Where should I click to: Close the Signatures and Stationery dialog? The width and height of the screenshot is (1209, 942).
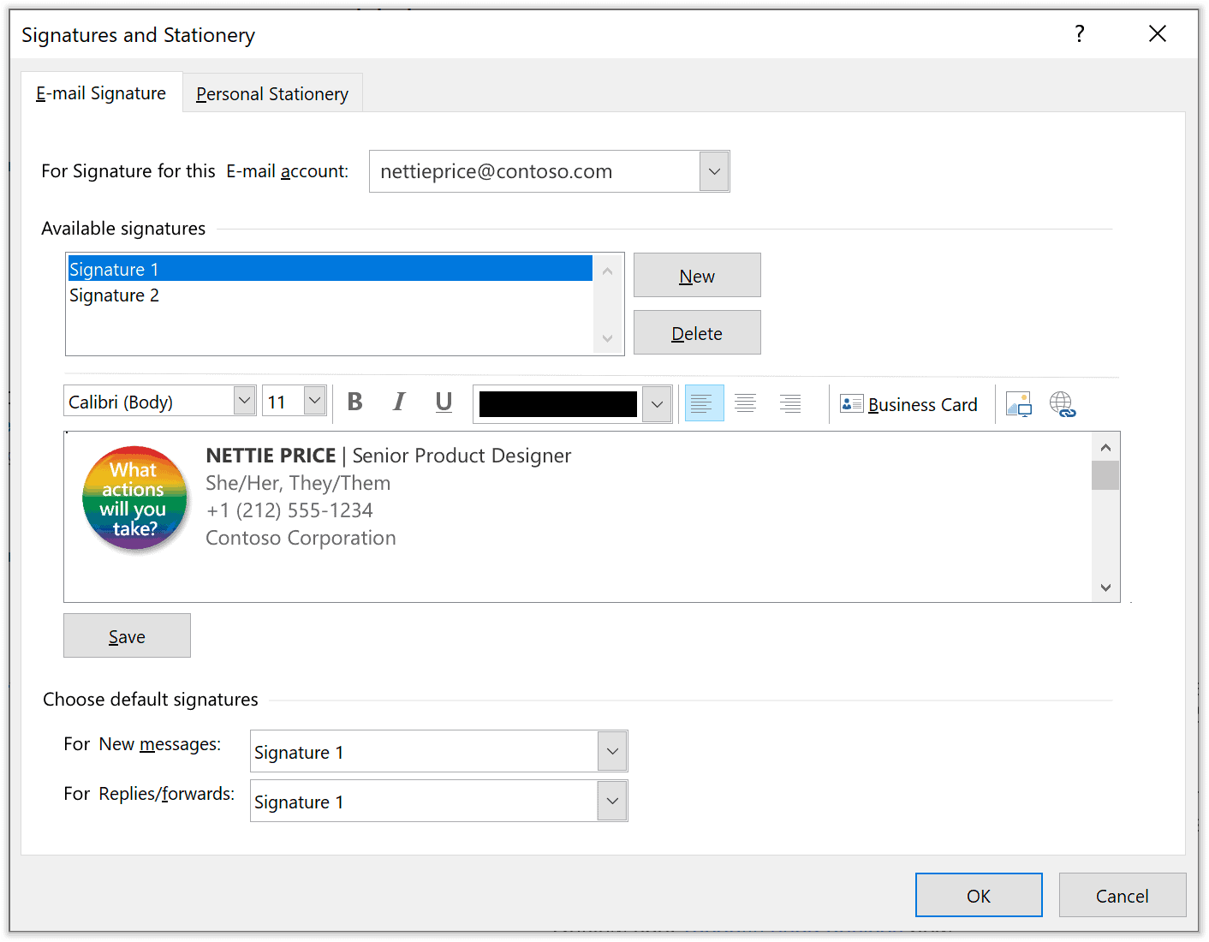(1158, 33)
